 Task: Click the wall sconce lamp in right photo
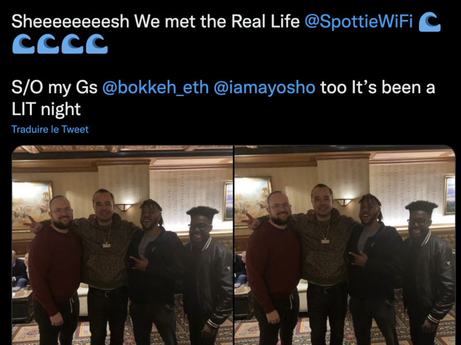343,202
